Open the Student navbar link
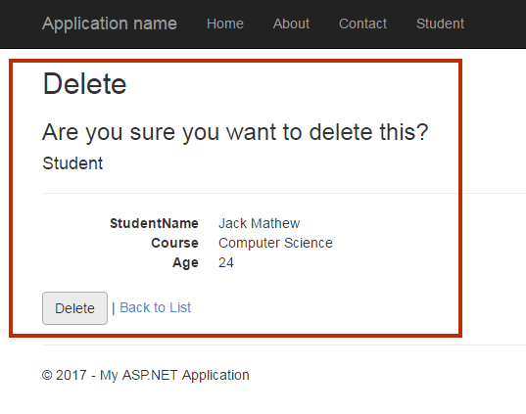526x414 pixels. pos(440,23)
